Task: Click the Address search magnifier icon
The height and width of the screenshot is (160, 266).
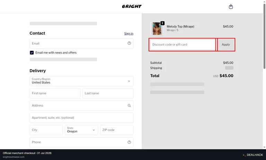Action: tap(129, 105)
